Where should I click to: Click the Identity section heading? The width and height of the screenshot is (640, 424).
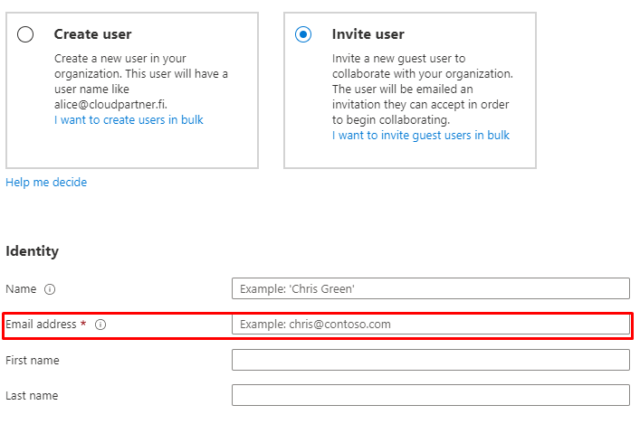click(x=32, y=250)
